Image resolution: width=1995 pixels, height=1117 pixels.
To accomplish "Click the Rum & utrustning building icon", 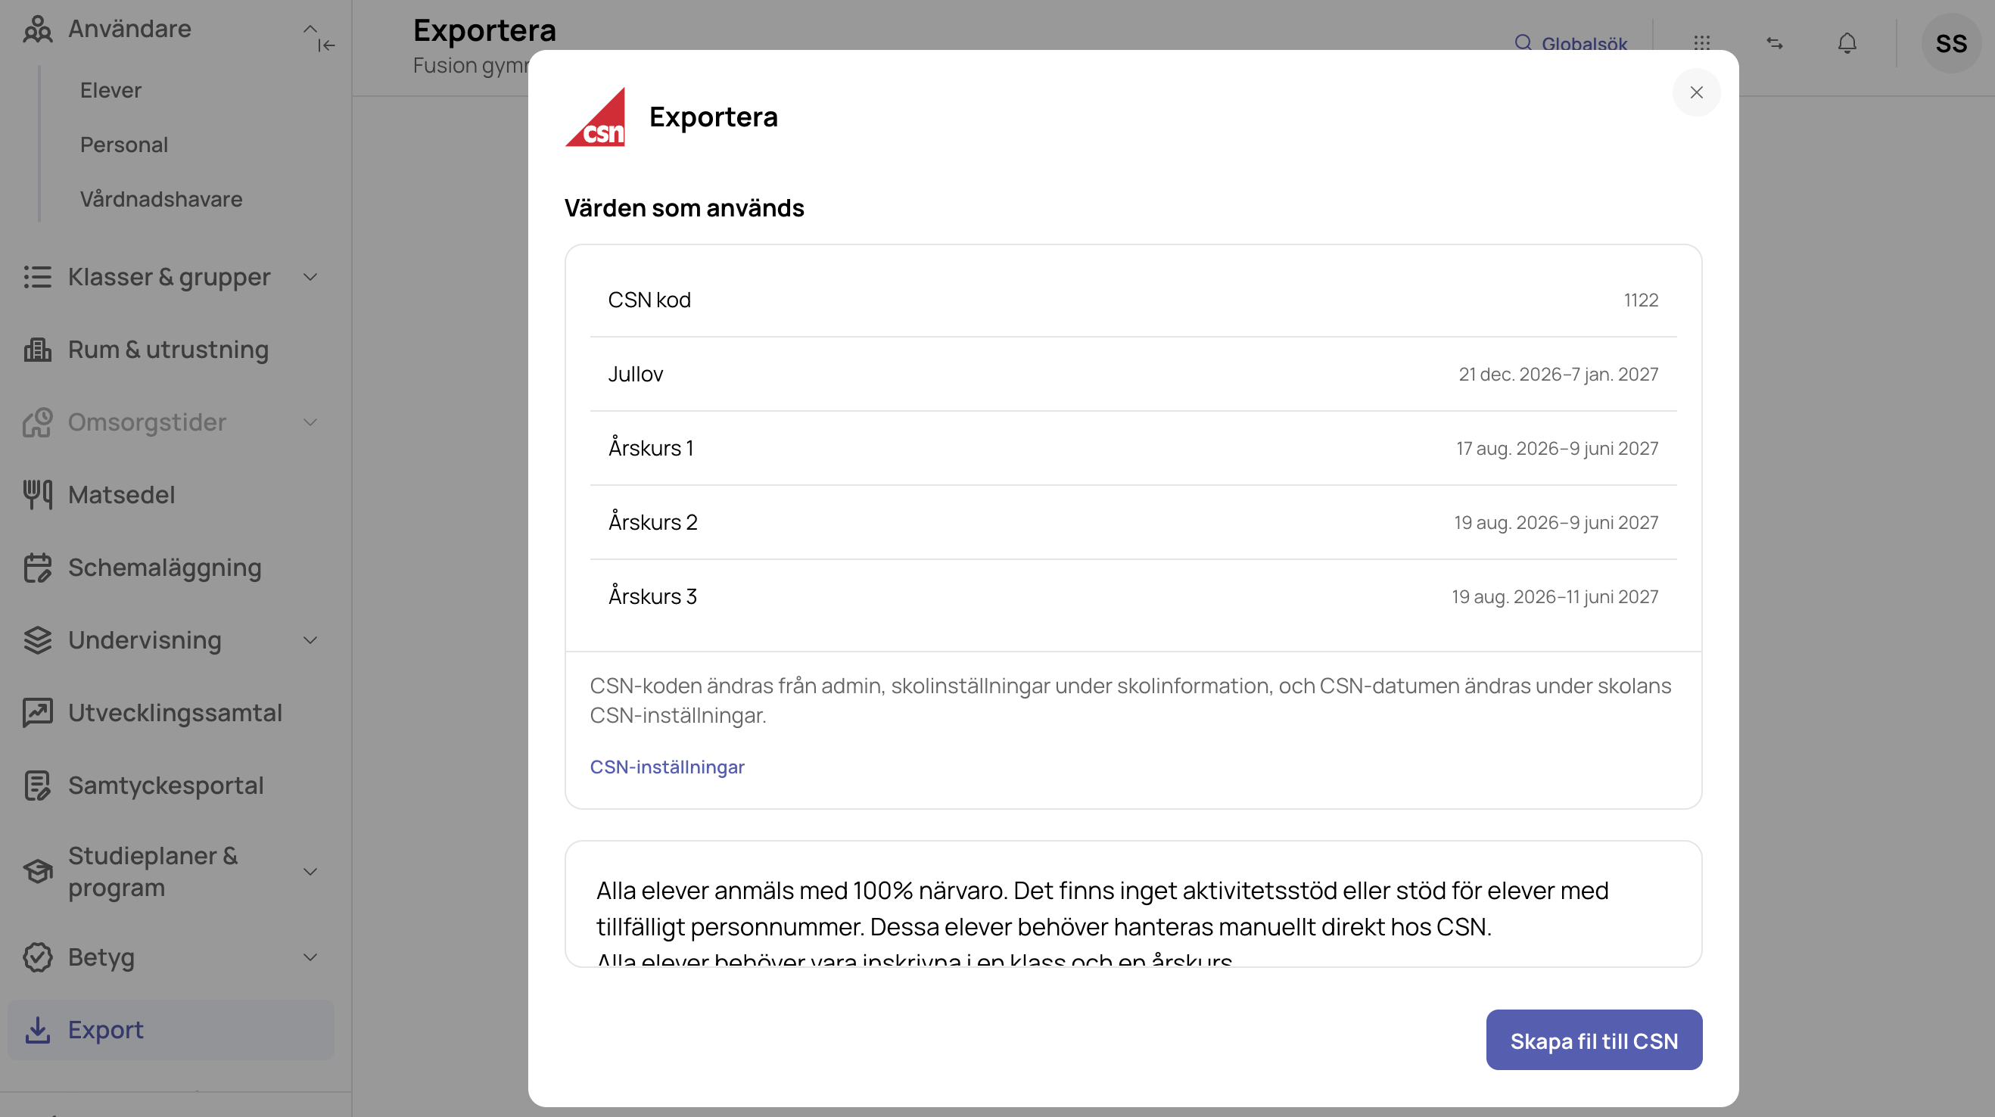I will click(37, 350).
